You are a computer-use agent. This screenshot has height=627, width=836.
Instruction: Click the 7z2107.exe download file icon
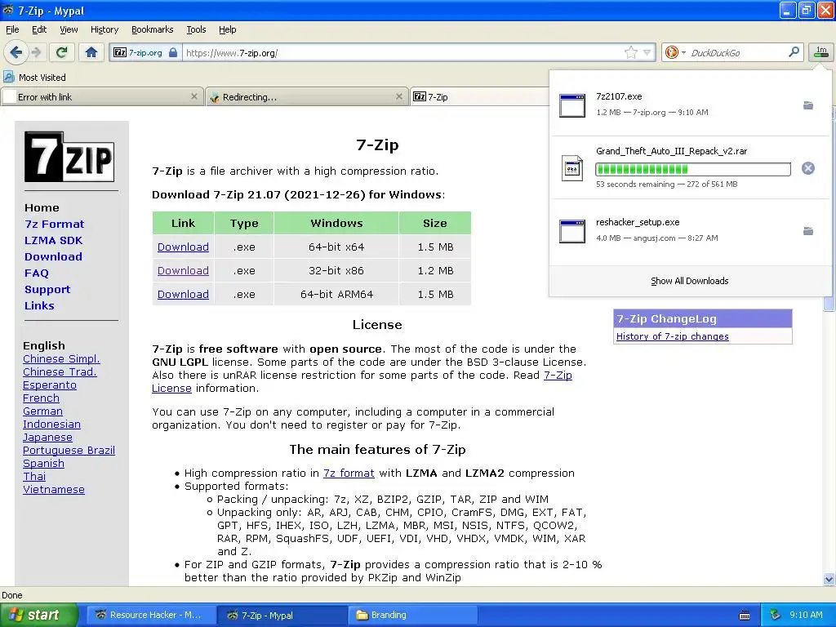tap(572, 105)
